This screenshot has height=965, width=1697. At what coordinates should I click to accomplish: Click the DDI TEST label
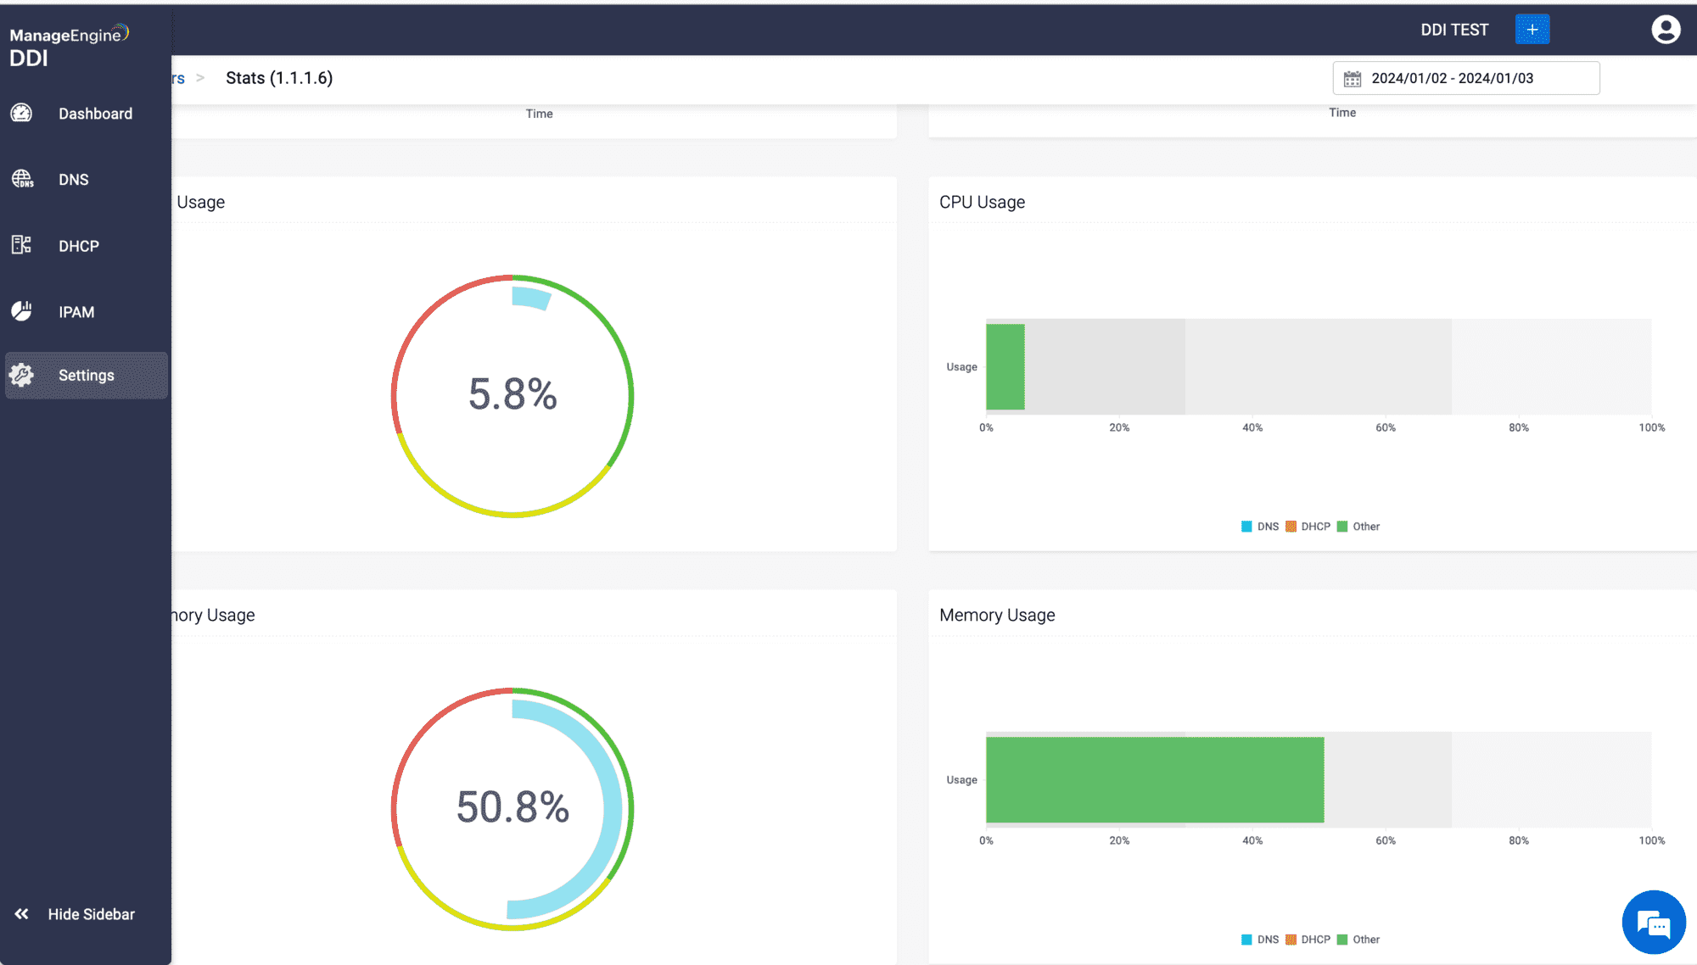coord(1454,30)
